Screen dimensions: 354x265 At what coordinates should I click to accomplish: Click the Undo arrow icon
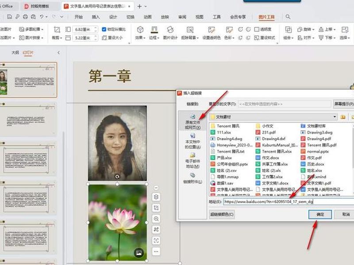(42, 17)
